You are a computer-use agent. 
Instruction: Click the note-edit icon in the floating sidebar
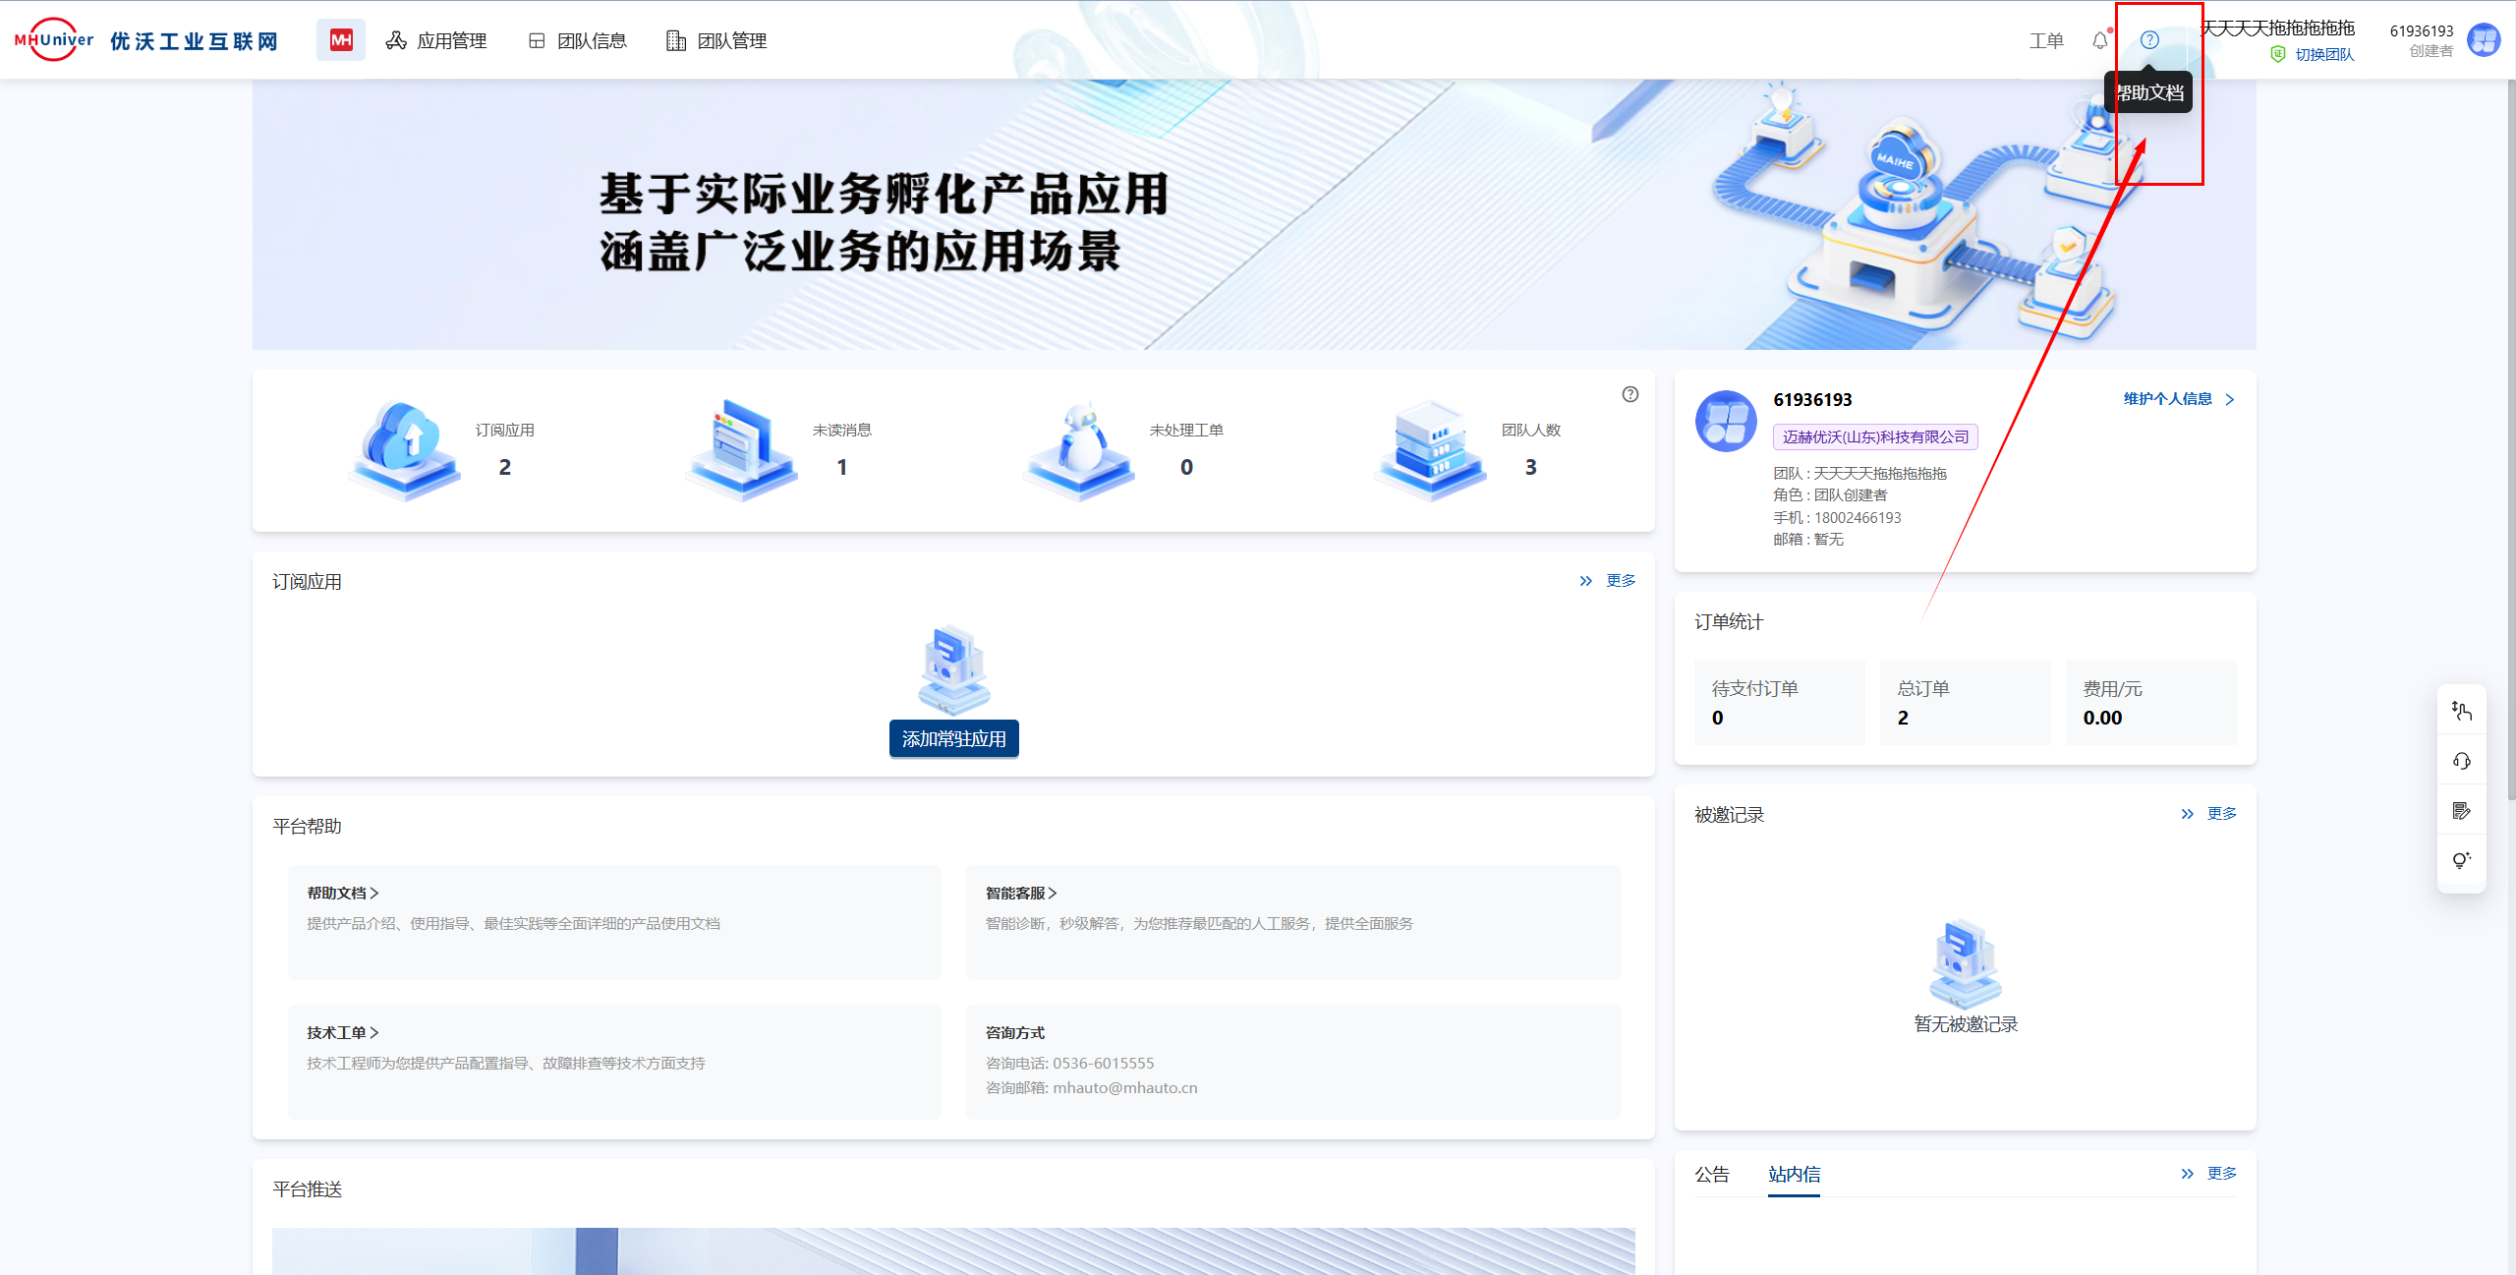coord(2461,811)
